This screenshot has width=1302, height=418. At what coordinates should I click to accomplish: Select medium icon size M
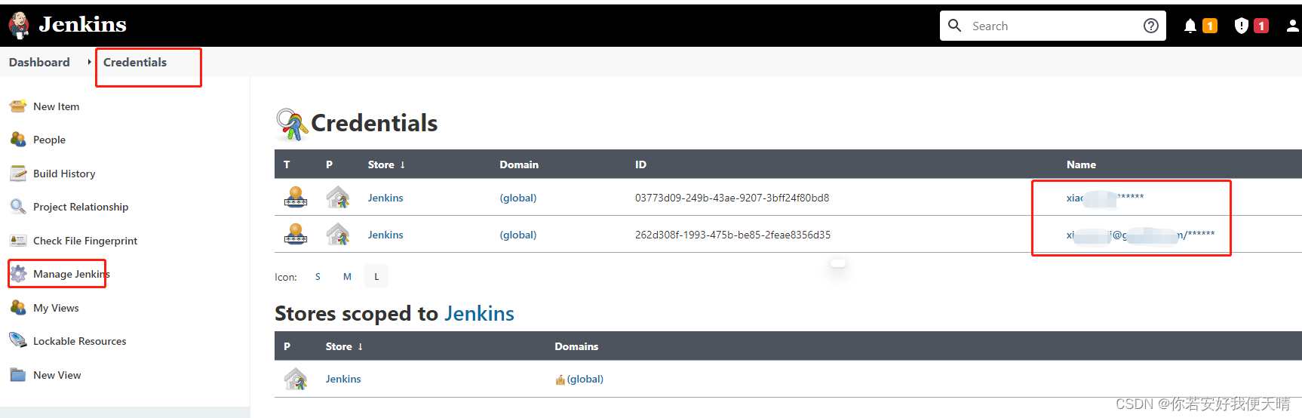coord(347,277)
